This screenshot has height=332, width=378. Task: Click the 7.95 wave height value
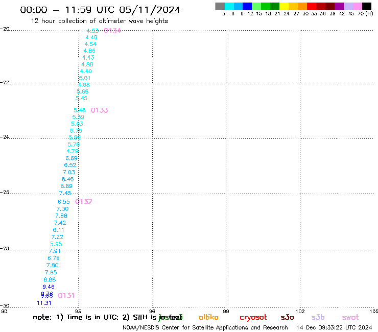(x=51, y=272)
